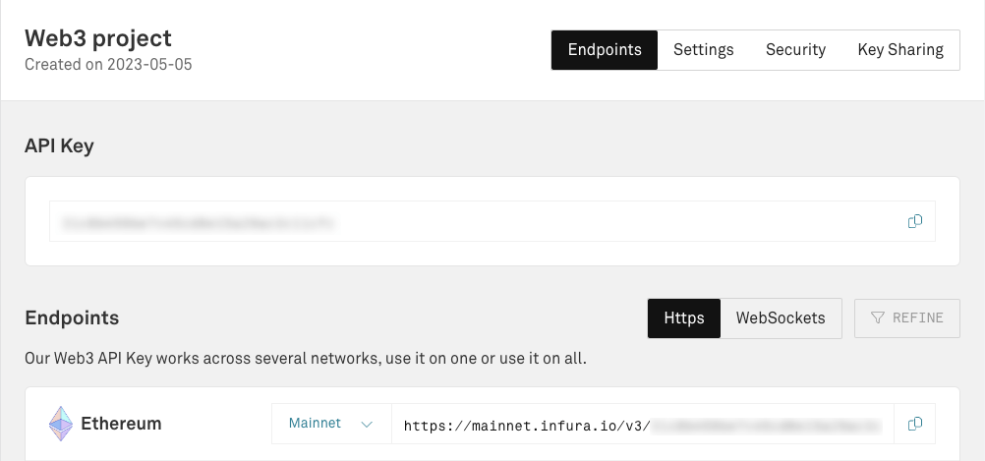Click the funnel icon beside REFINE

point(878,318)
